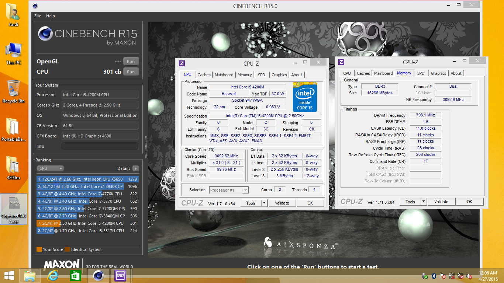Switch to Mainboard tab in left CPU-Z window
Image resolution: width=504 pixels, height=283 pixels.
(x=224, y=75)
